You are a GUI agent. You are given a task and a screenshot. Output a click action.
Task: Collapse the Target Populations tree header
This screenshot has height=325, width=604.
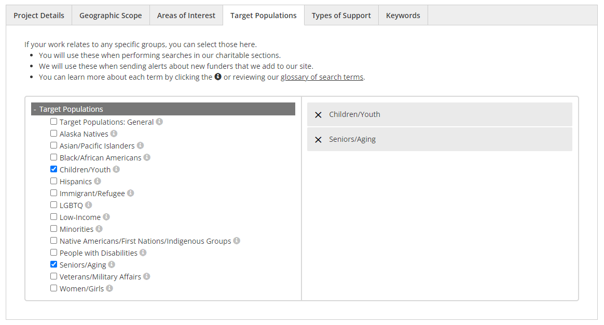(x=34, y=109)
